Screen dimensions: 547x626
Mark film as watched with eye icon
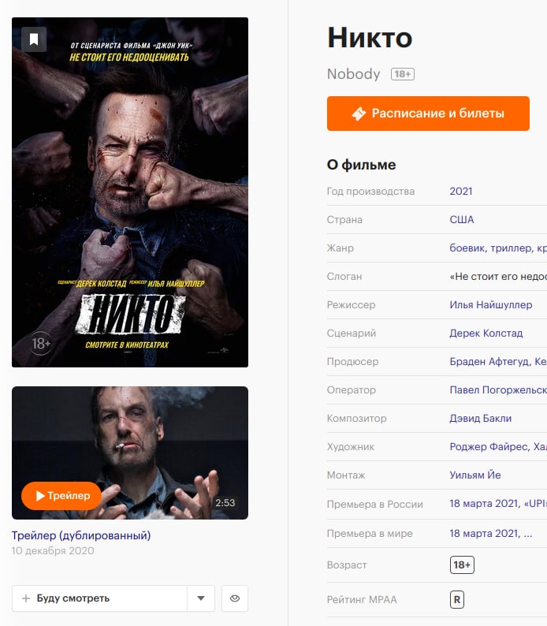click(235, 598)
